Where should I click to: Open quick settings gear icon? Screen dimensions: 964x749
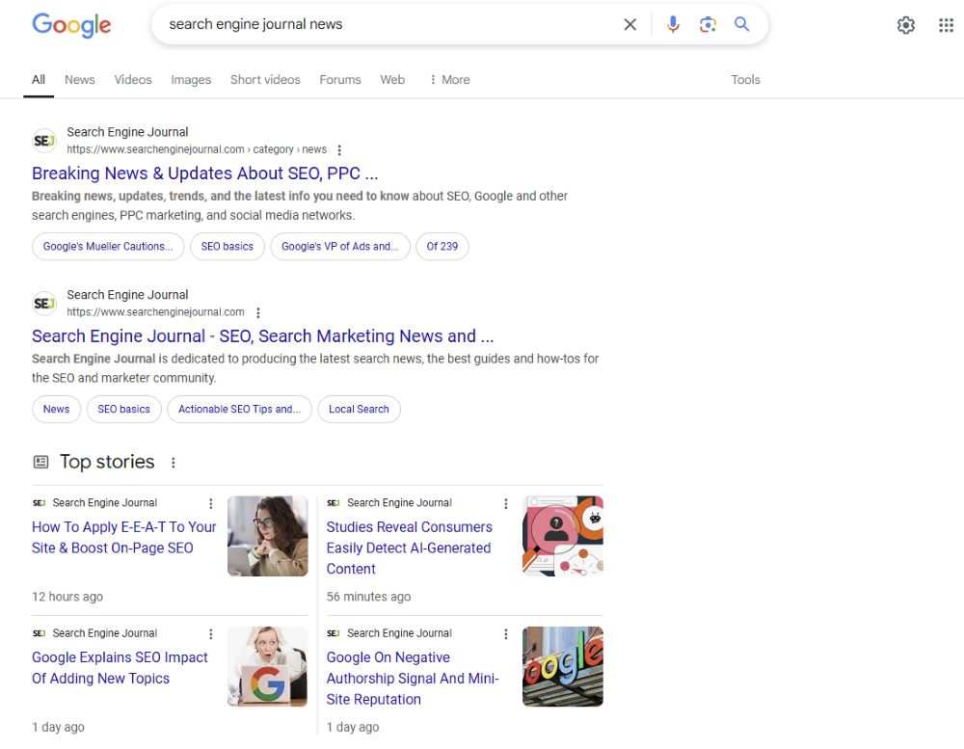pos(905,25)
